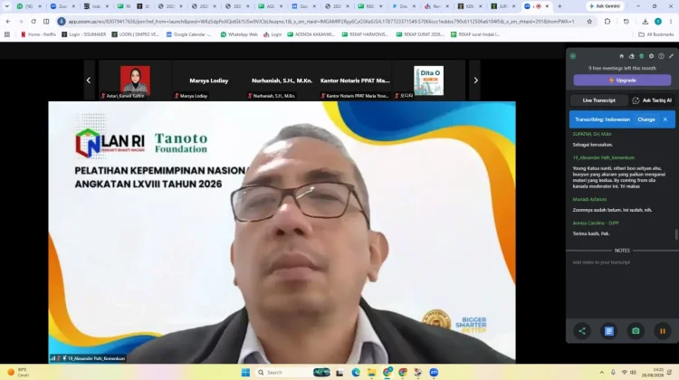Viewport: 679px width, 380px height.
Task: Open the blue notes document icon
Action: [x=609, y=331]
